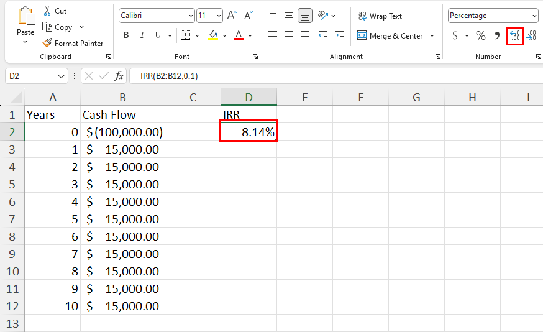Select all cells via corner triangle

click(16, 98)
